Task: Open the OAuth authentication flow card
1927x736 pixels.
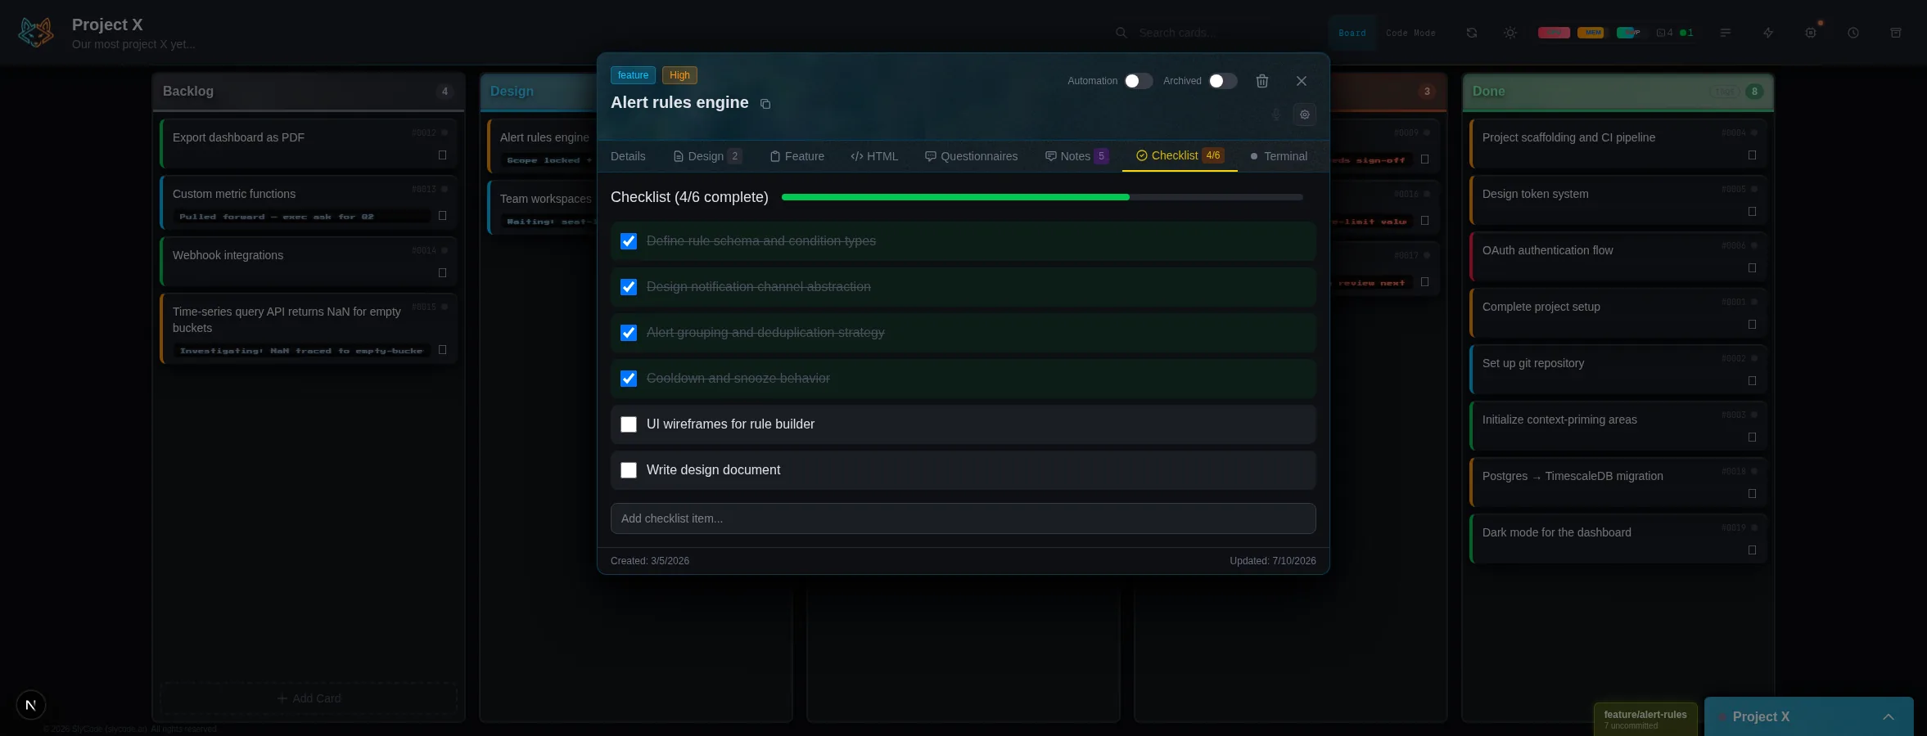Action: [1618, 257]
